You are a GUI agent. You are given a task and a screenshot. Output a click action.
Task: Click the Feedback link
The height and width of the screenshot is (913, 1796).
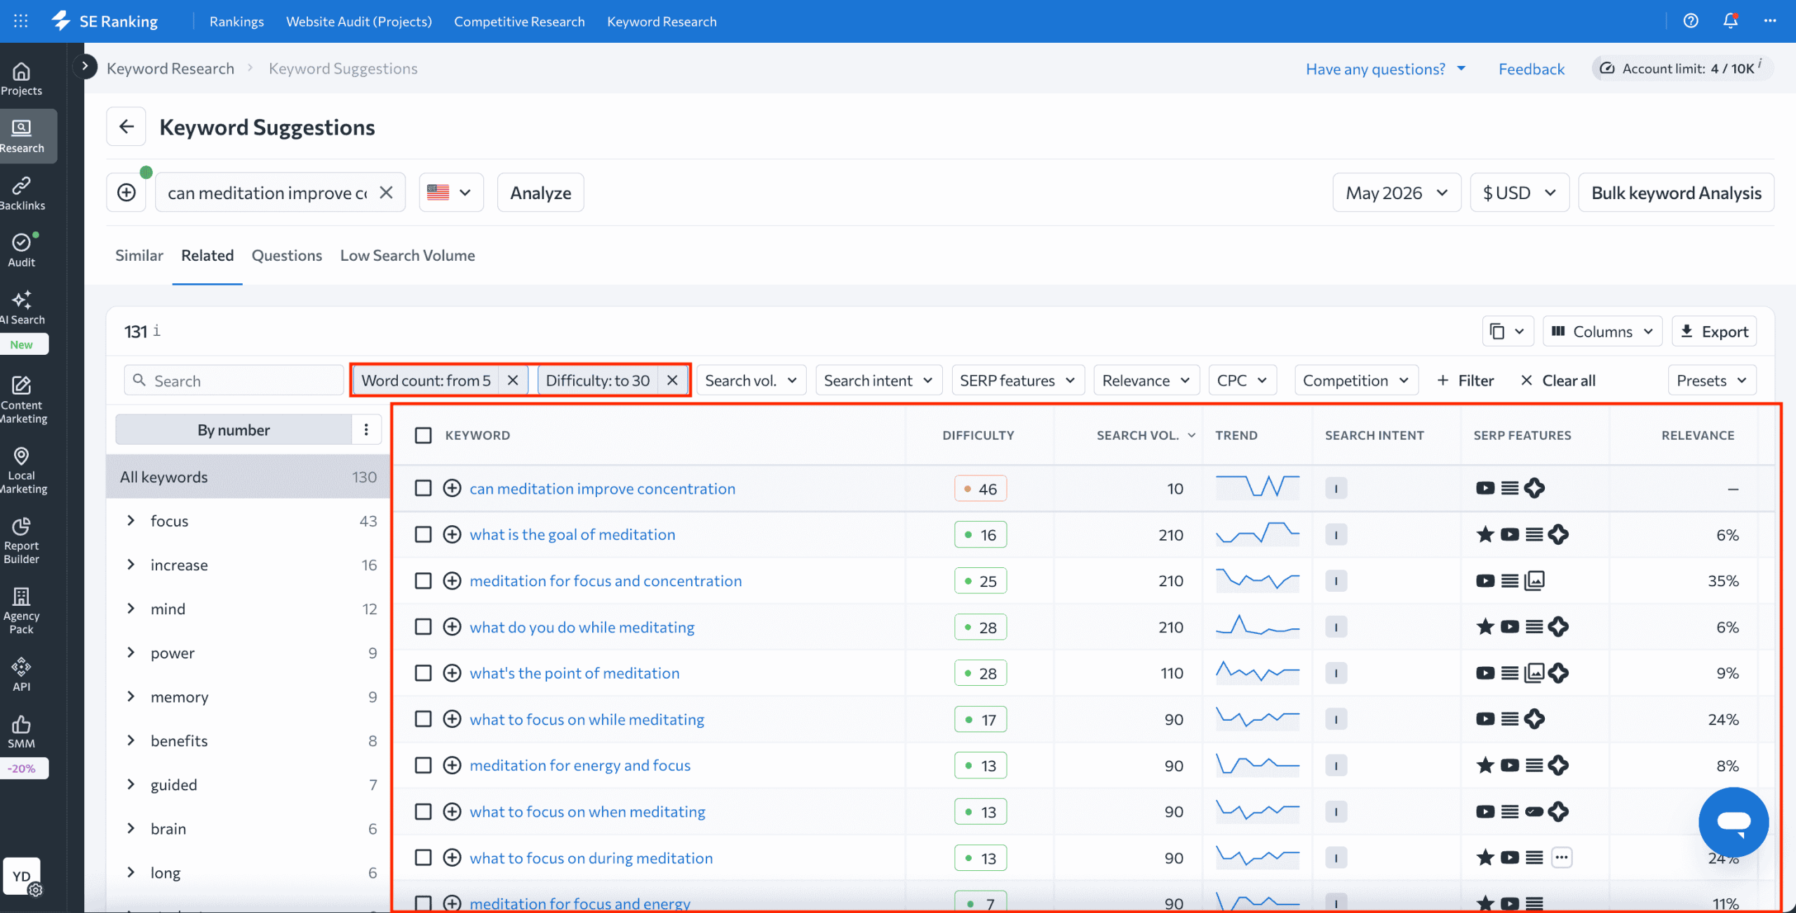tap(1532, 69)
